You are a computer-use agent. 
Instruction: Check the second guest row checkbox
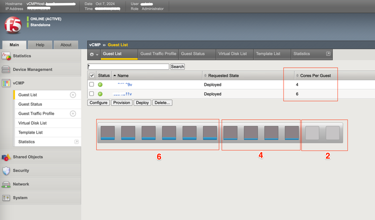tap(91, 94)
